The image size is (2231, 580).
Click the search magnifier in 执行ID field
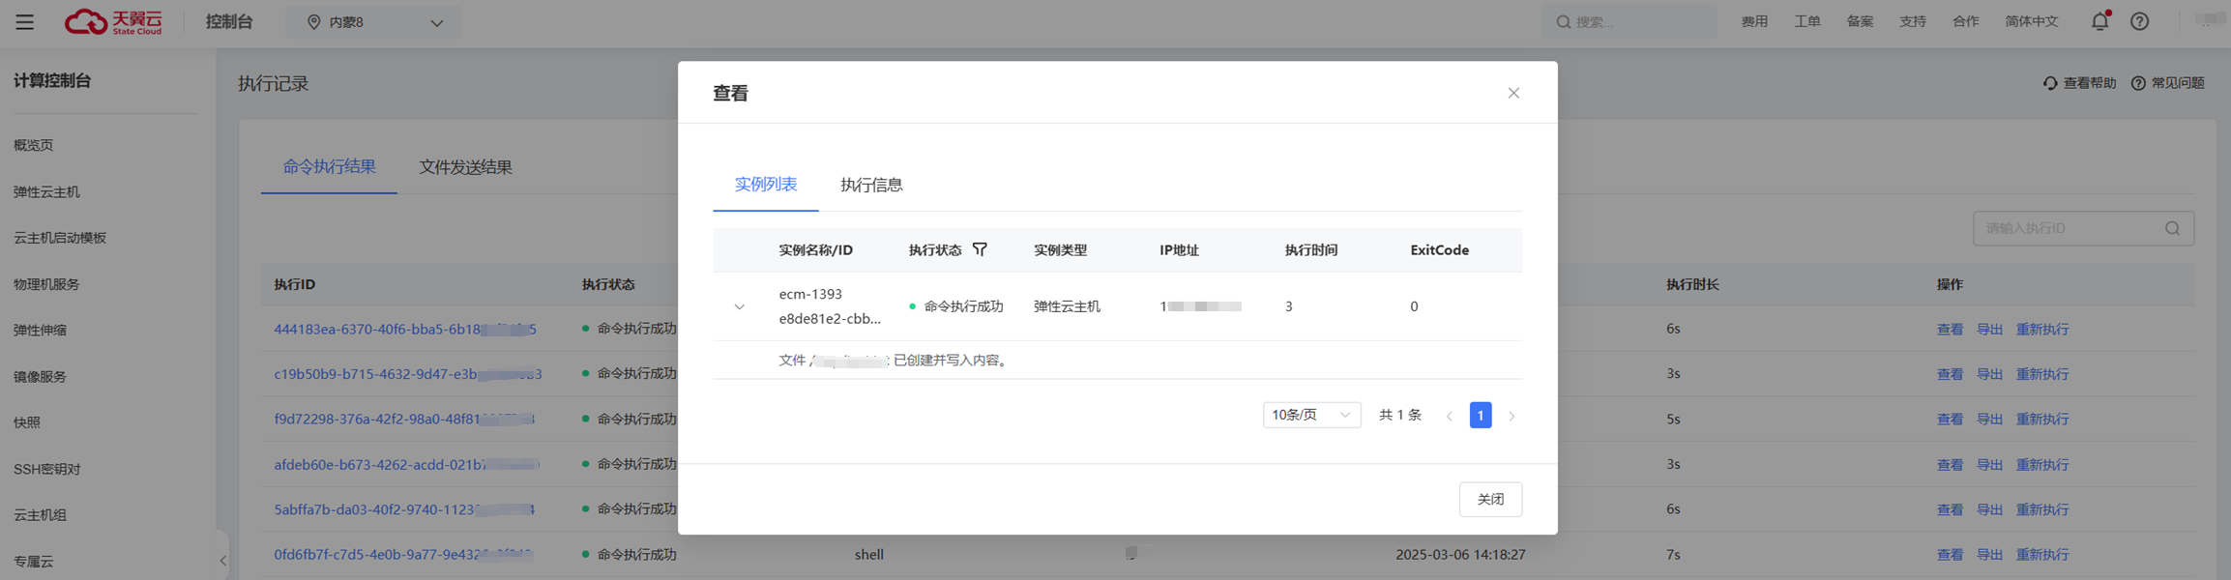click(x=2172, y=228)
